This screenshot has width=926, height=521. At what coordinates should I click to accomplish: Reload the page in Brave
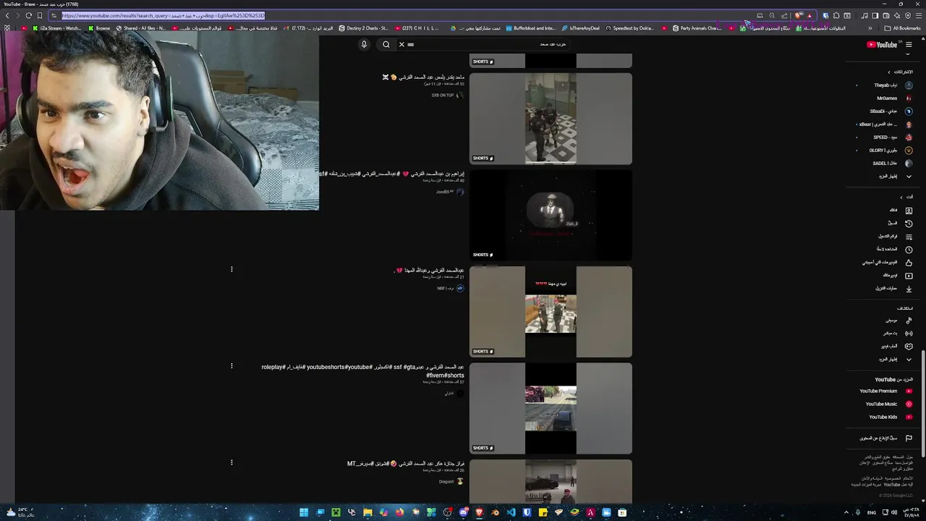[28, 15]
